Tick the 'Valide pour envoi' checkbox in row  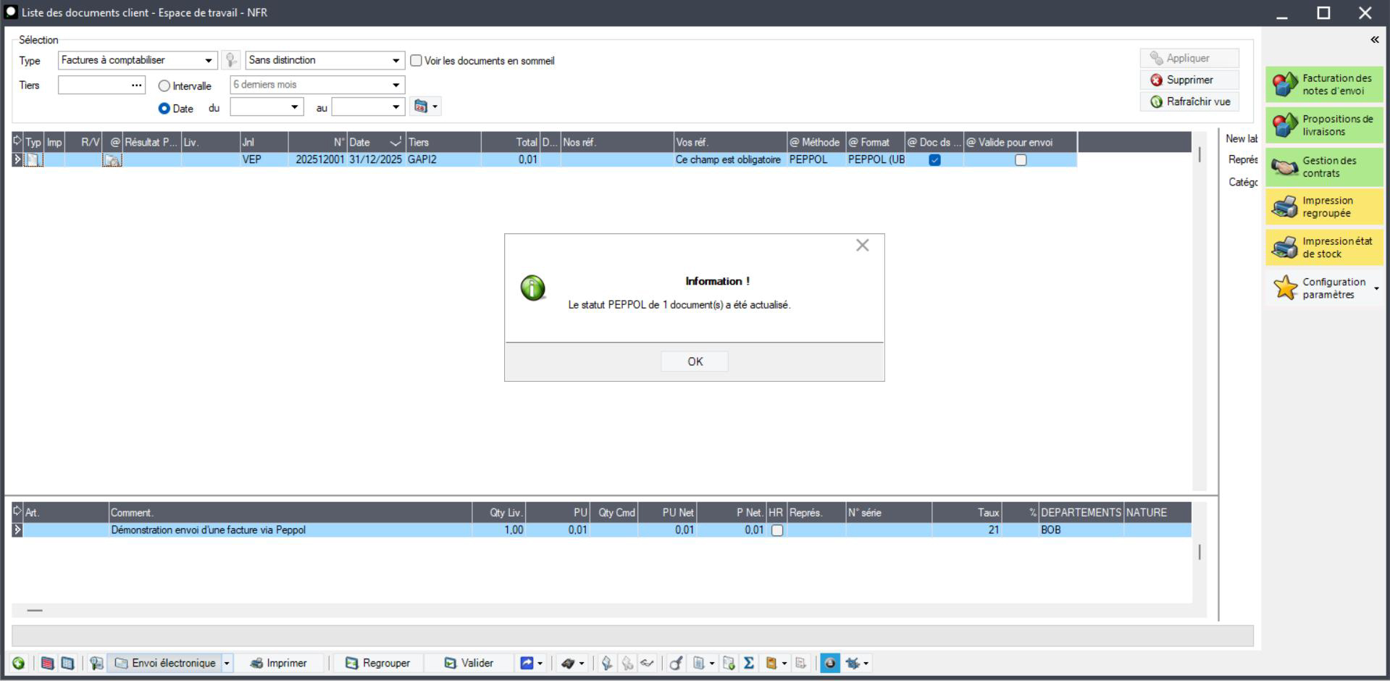click(x=1021, y=160)
